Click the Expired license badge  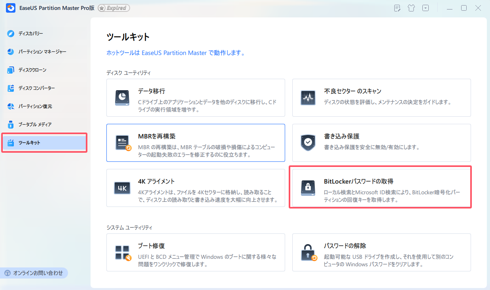[x=114, y=8]
